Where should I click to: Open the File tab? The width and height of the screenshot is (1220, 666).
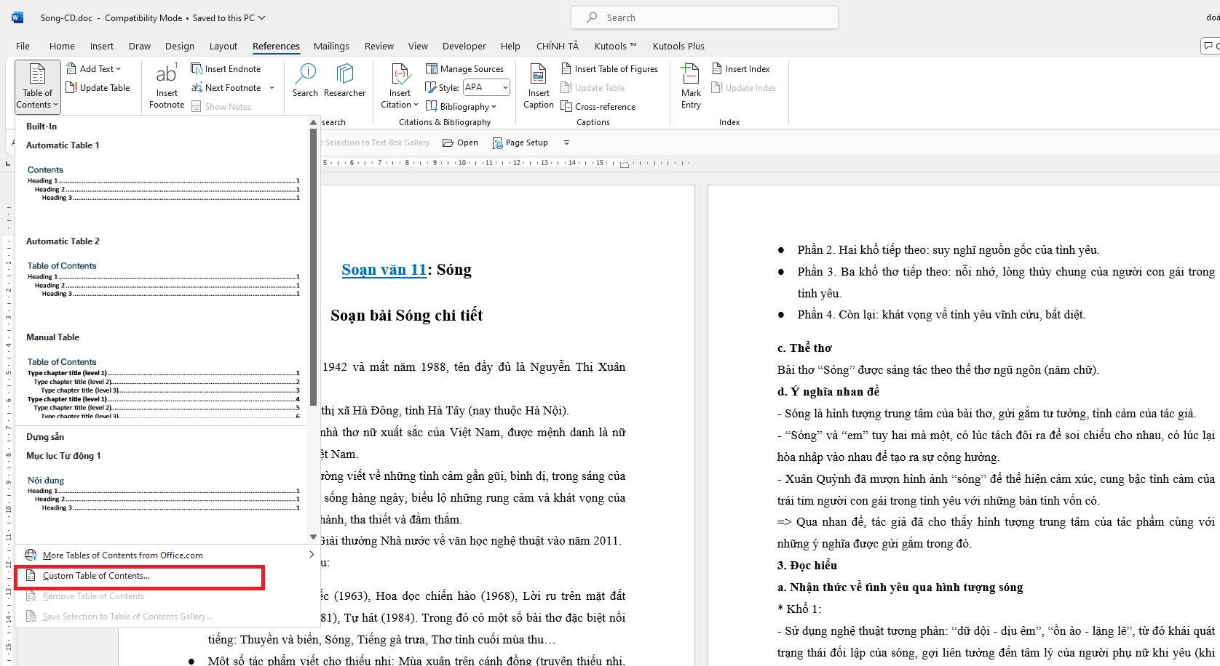pyautogui.click(x=23, y=46)
